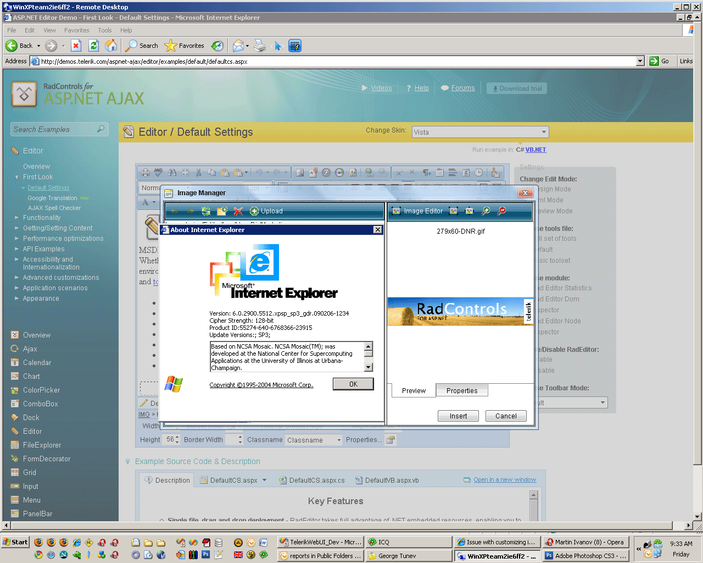Screen dimensions: 703x563
Task: Switch to the Properties tab
Action: pyautogui.click(x=462, y=390)
